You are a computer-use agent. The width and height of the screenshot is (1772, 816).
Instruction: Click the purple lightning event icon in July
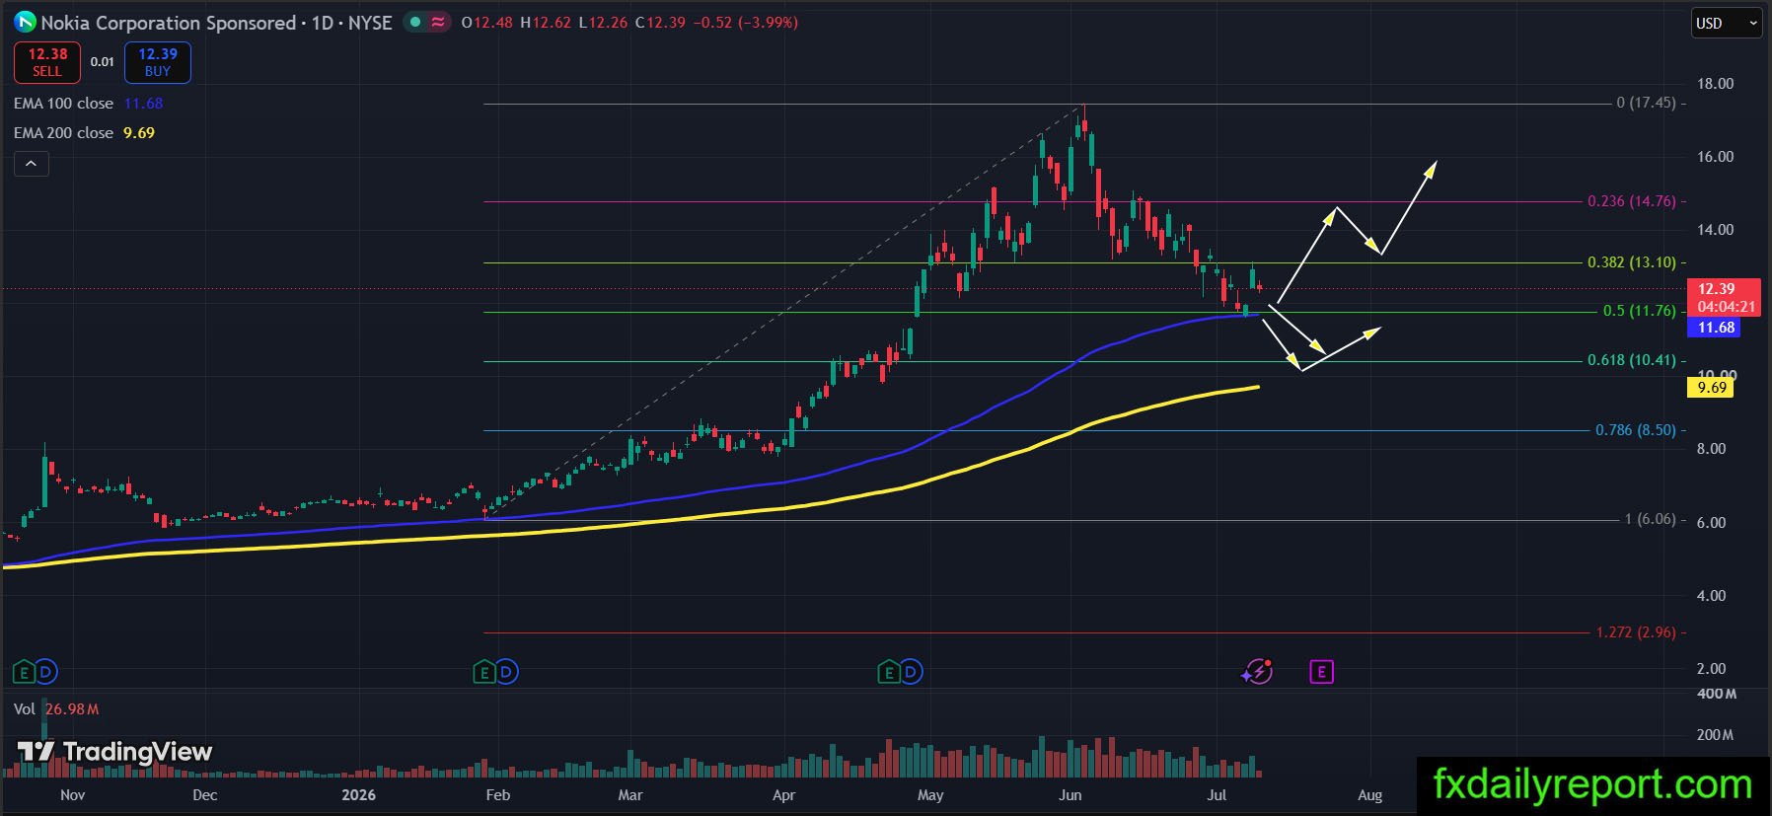point(1257,672)
